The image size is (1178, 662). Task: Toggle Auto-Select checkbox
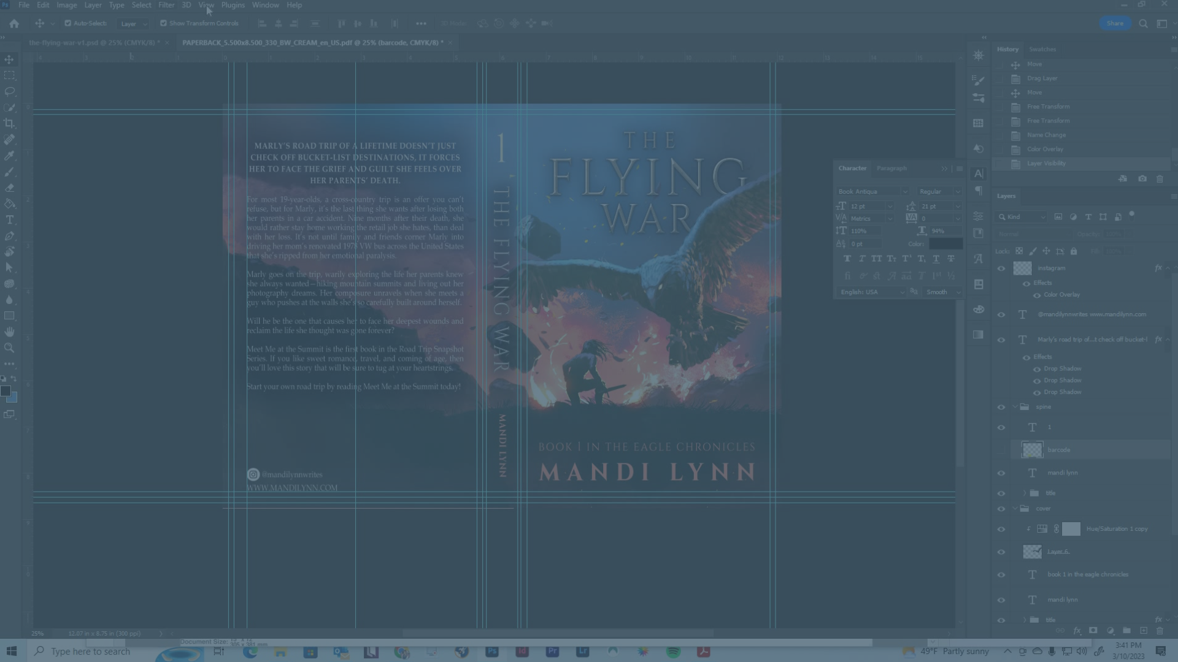[67, 23]
